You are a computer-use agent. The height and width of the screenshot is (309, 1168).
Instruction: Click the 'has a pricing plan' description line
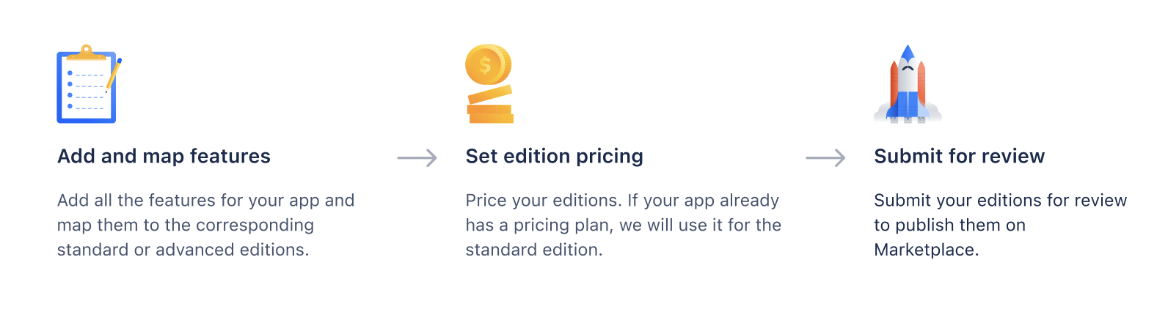click(623, 225)
